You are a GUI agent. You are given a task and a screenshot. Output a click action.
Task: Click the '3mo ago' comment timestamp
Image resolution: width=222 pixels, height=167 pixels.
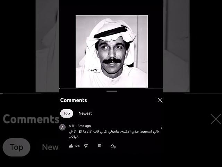click(84, 126)
